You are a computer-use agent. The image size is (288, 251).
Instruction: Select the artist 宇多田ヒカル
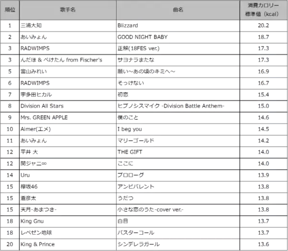pyautogui.click(x=36, y=95)
